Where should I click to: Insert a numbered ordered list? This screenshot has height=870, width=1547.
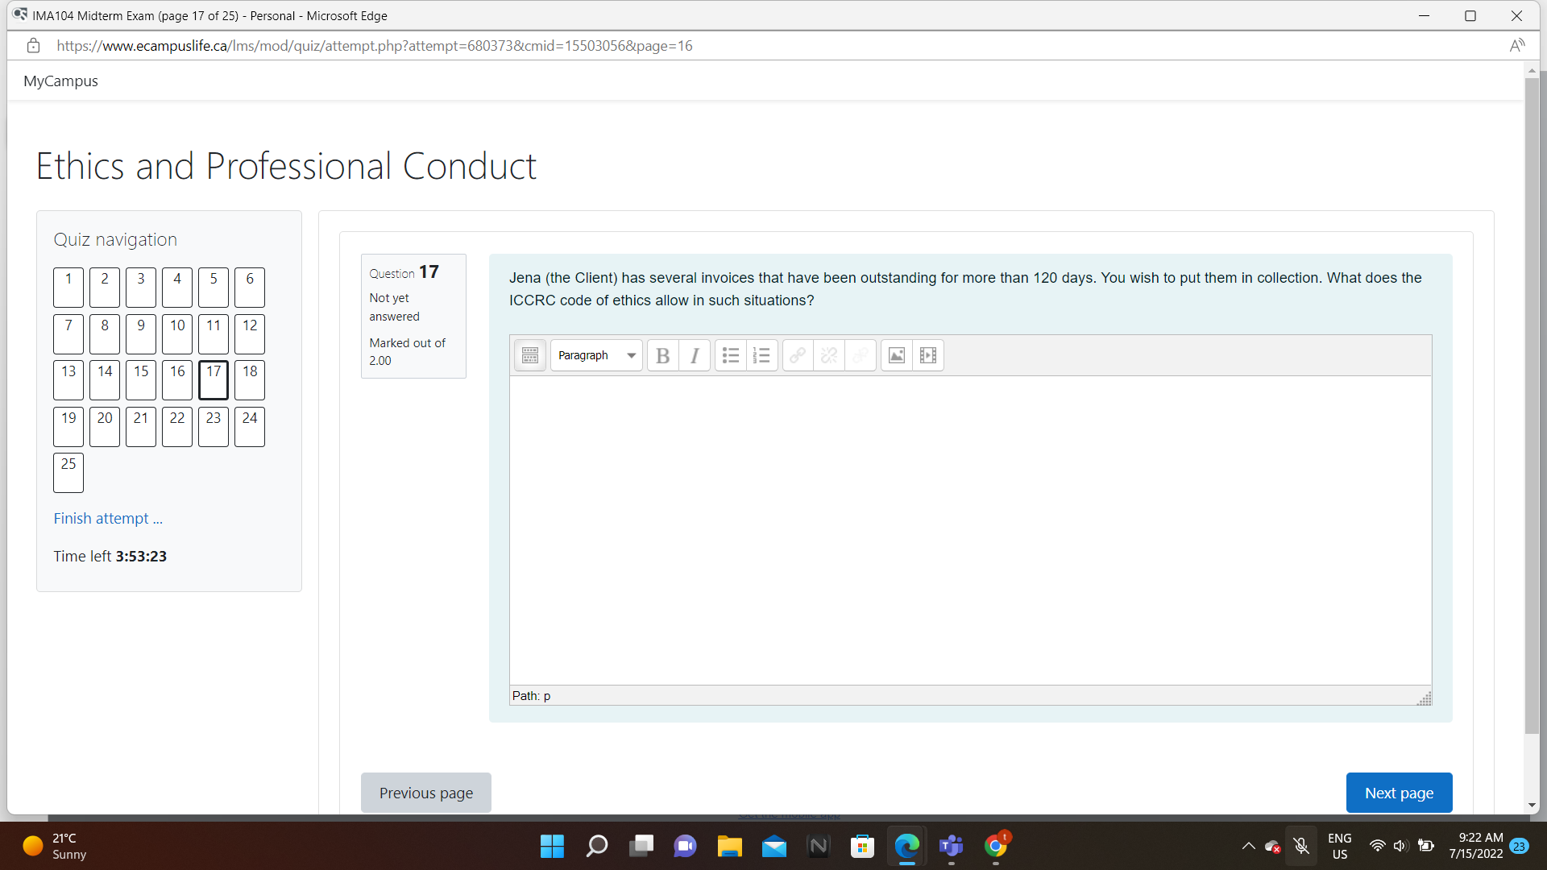coord(761,355)
